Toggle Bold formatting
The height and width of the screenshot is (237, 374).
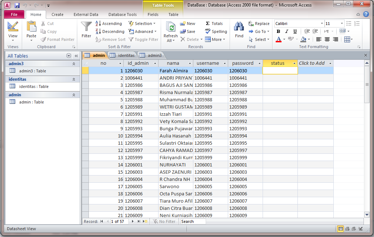coord(278,31)
